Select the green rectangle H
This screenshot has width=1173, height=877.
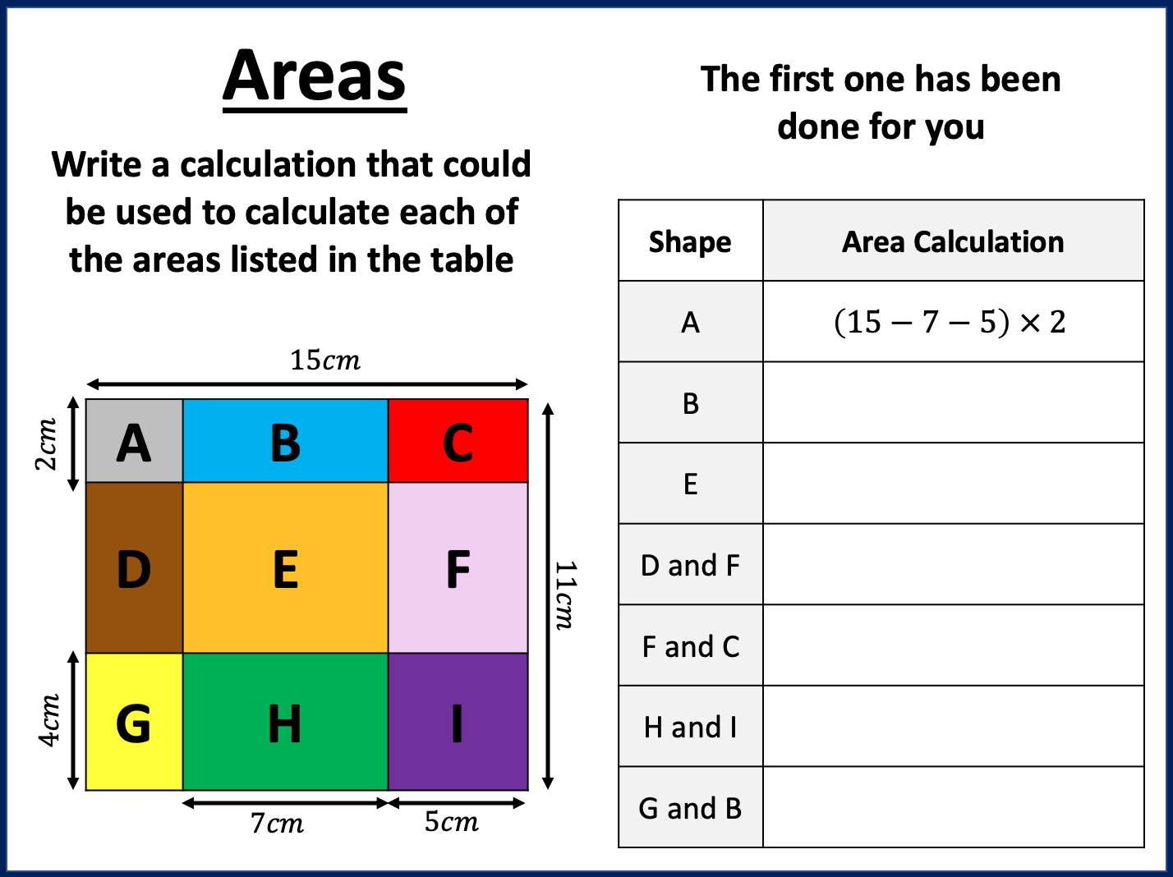[x=285, y=722]
